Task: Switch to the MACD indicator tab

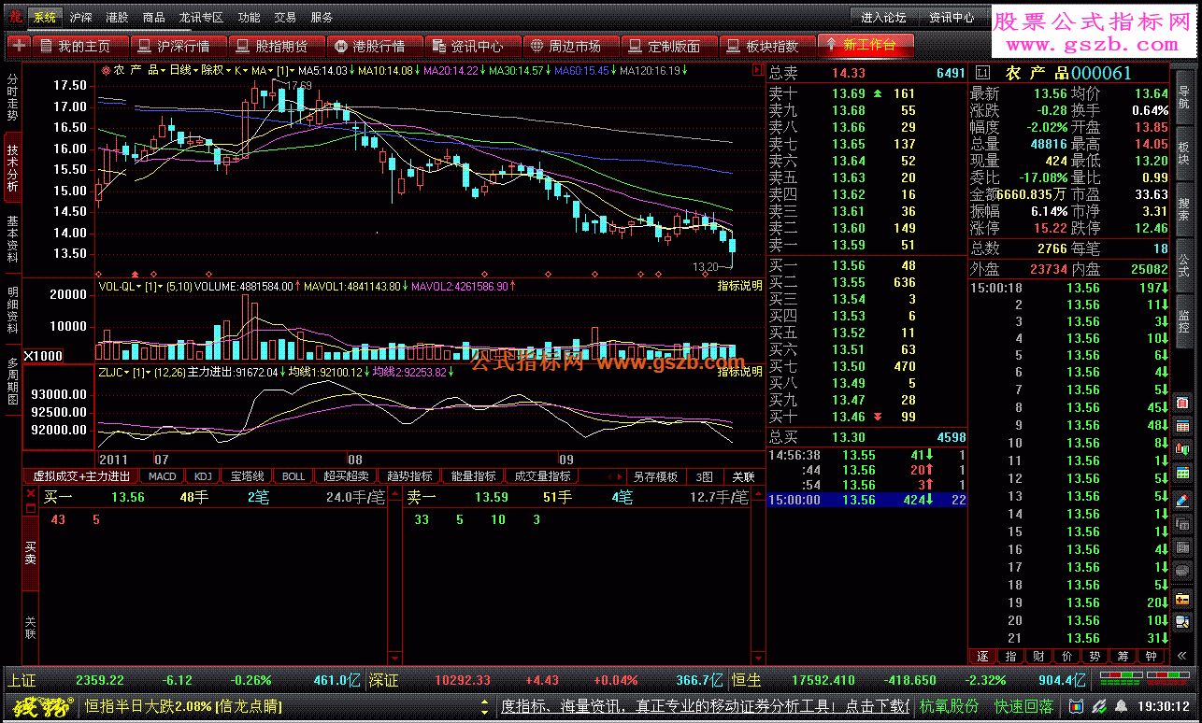Action: point(163,476)
